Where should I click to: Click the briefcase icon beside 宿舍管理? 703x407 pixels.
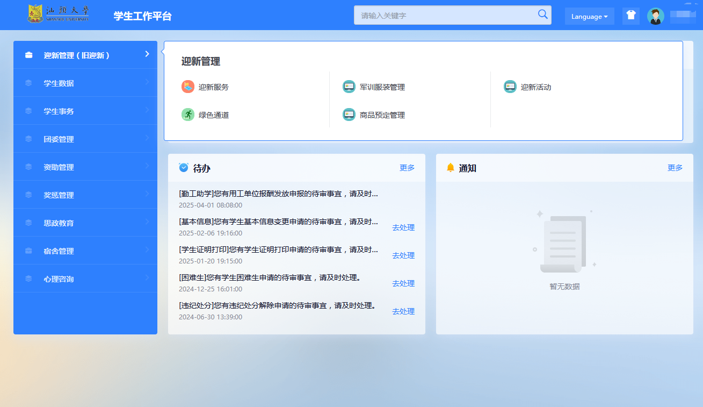click(x=29, y=251)
